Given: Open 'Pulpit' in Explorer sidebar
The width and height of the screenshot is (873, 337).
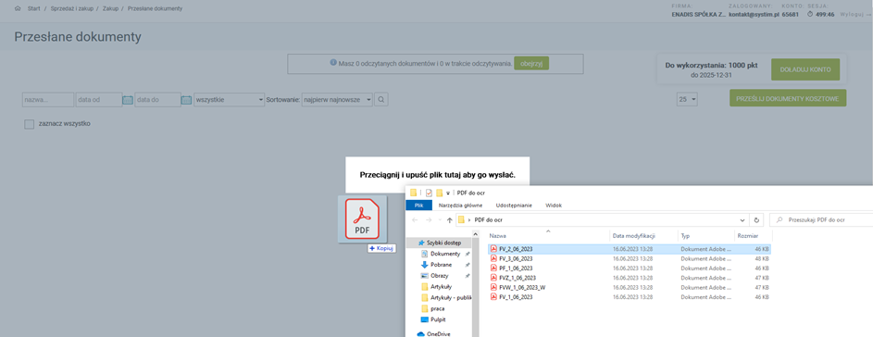Looking at the screenshot, I should coord(438,319).
